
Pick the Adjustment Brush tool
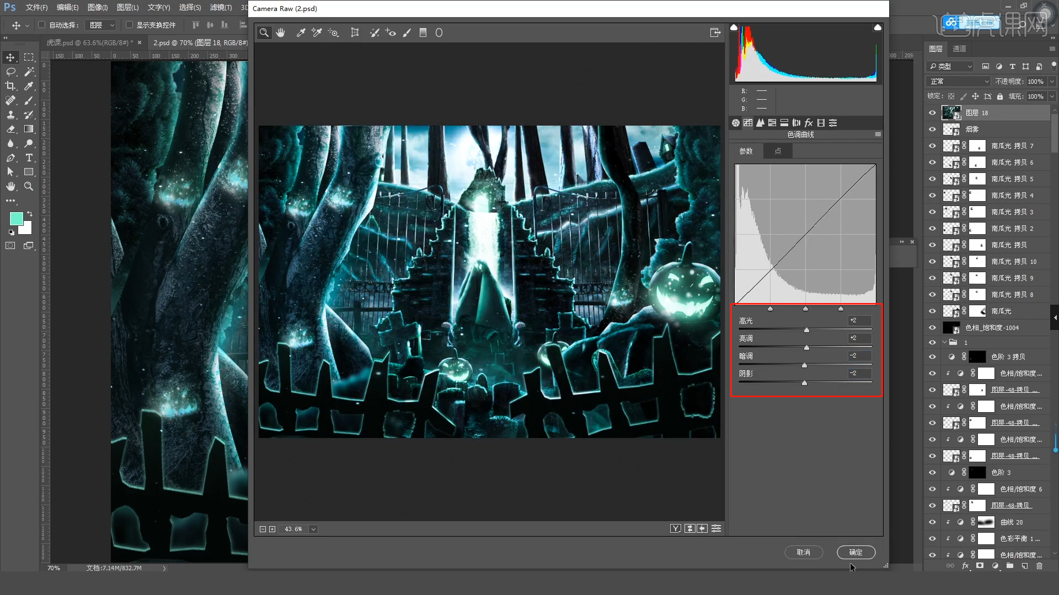pyautogui.click(x=407, y=33)
